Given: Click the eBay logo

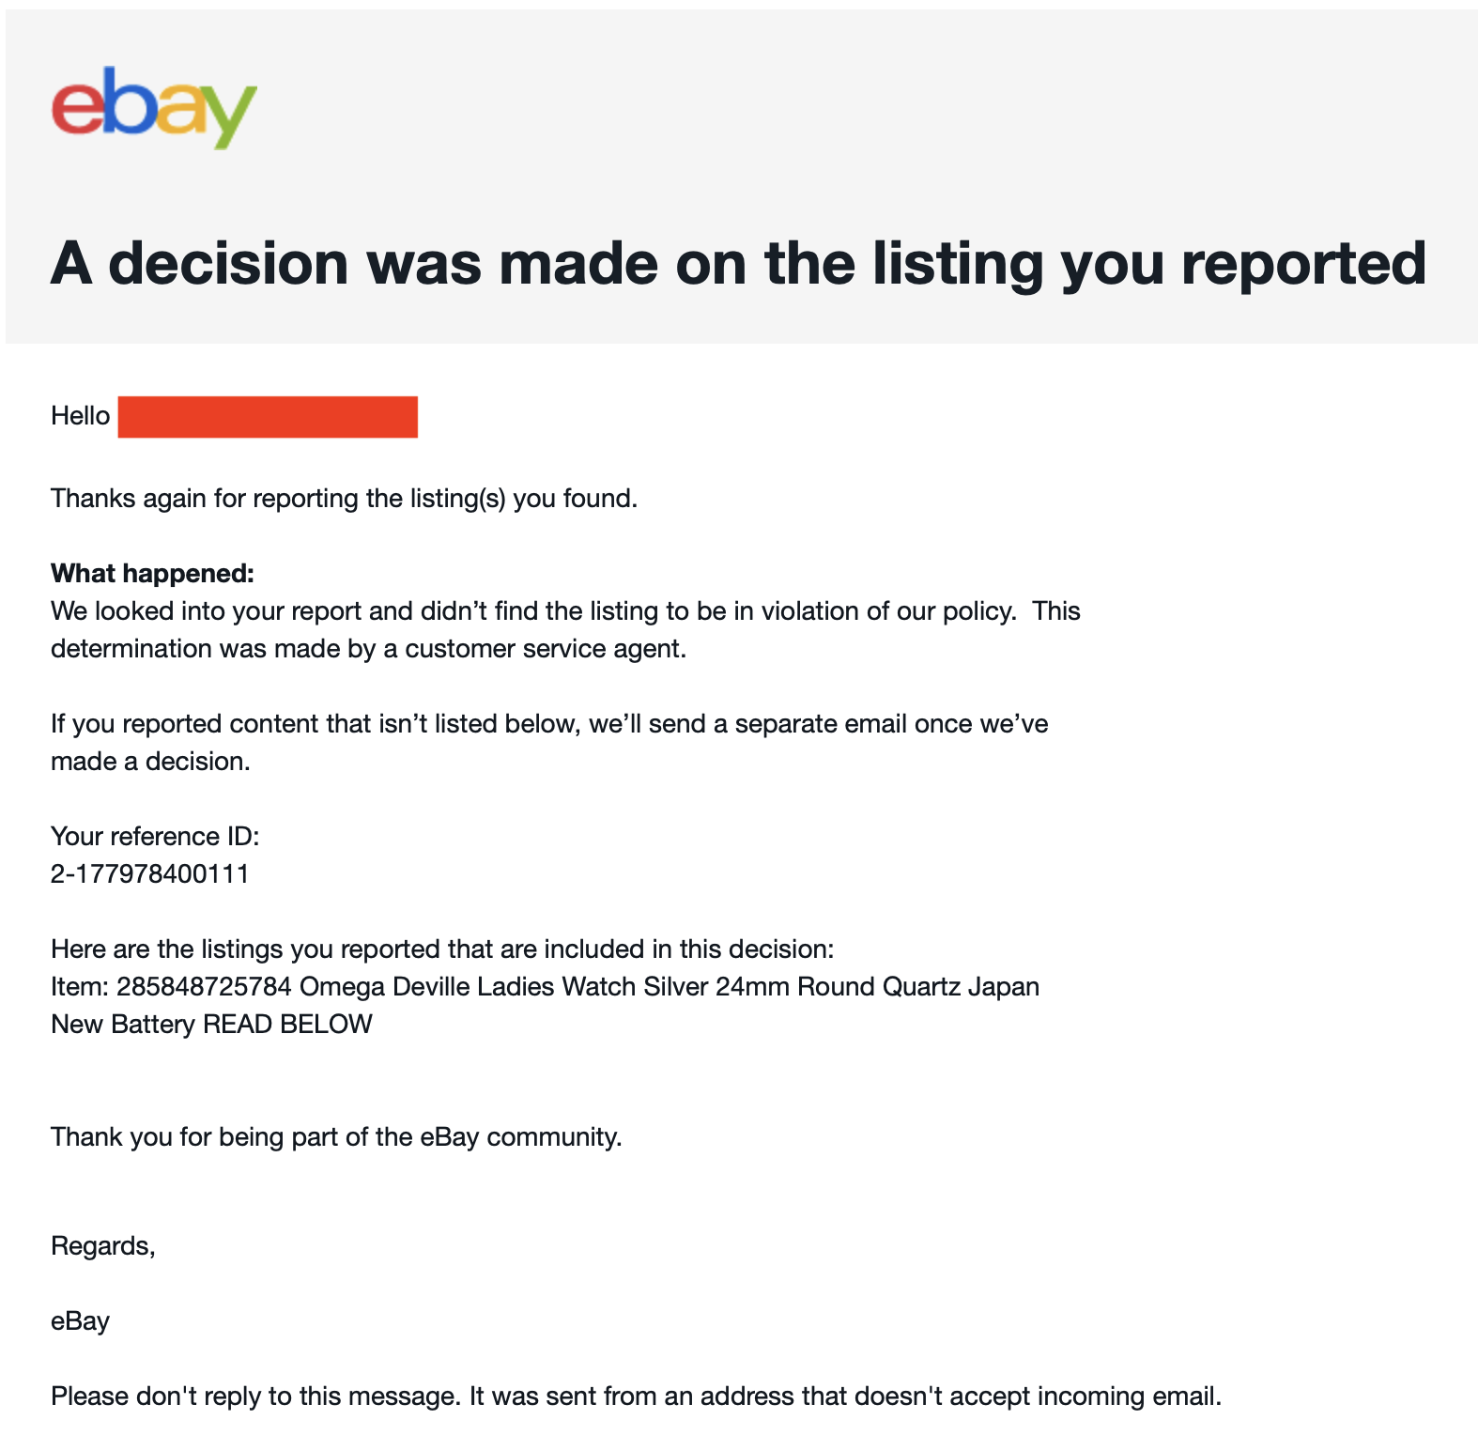Looking at the screenshot, I should pyautogui.click(x=154, y=106).
